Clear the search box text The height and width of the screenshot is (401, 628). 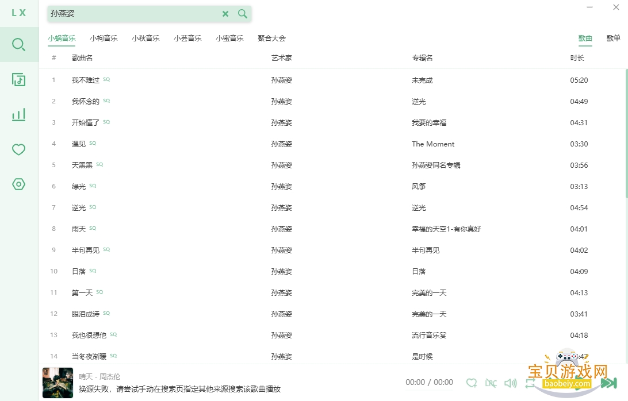click(x=225, y=14)
